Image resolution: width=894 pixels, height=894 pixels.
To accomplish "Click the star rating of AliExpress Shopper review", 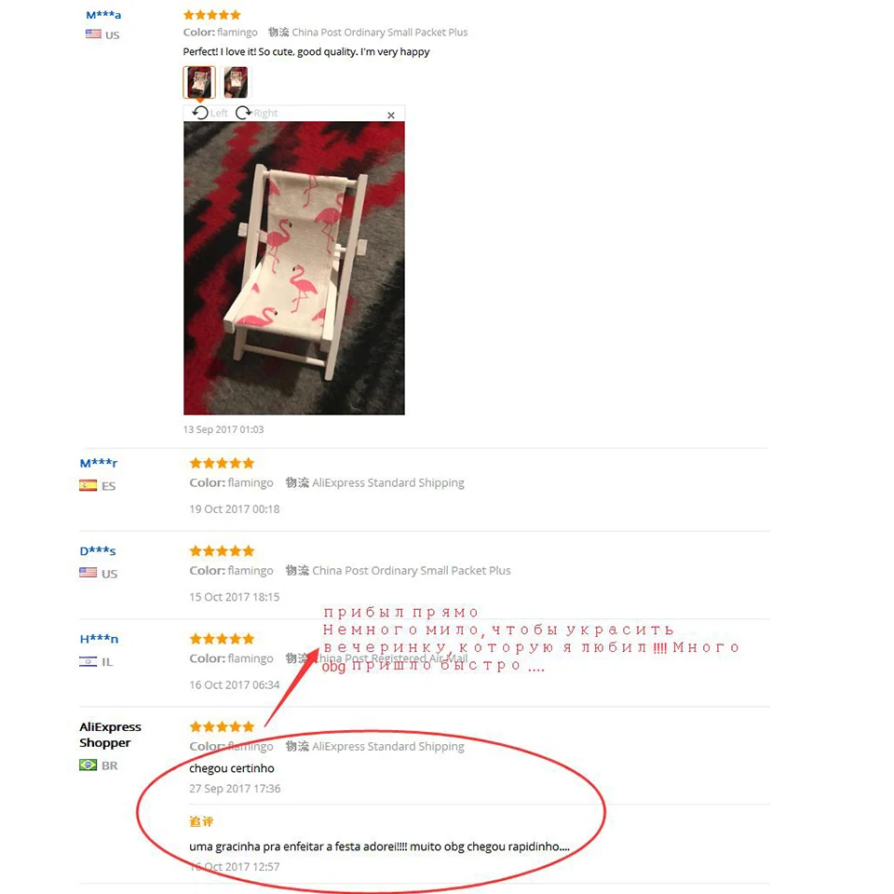I will pos(222,726).
